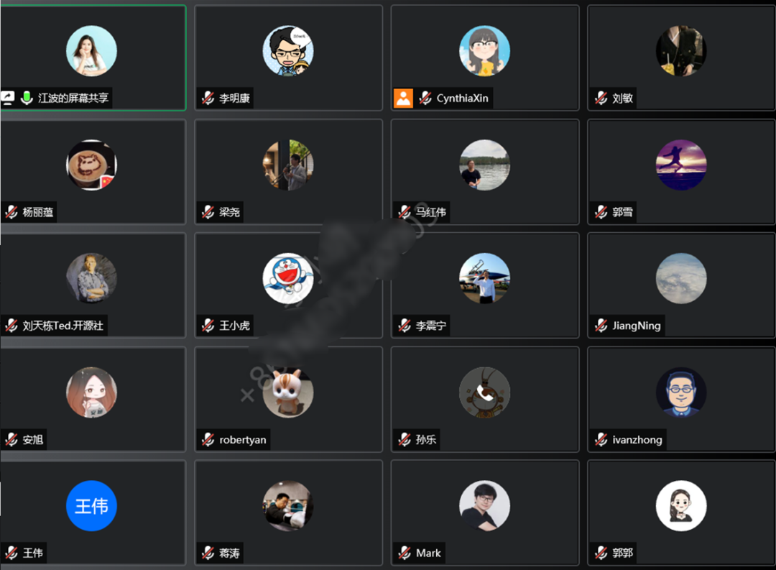
Task: Click the 郭郭 participant name label
Action: coord(622,553)
